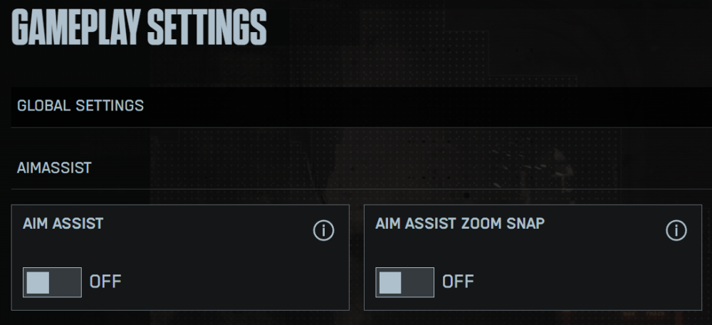
Task: Click the Gameplay Settings page title
Action: tap(139, 29)
